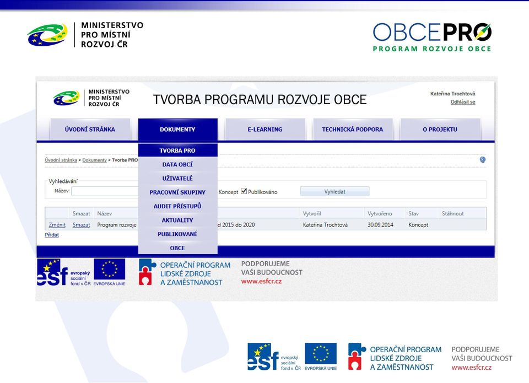Click the Operační program puzzle logo in the app footer
529x383 pixels.
pyautogui.click(x=185, y=273)
